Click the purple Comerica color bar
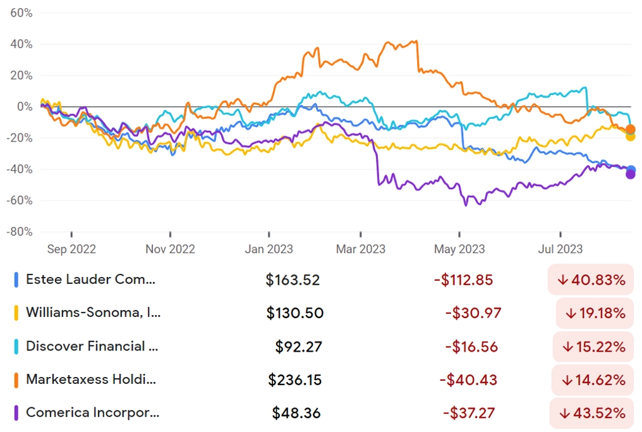 tap(16, 413)
